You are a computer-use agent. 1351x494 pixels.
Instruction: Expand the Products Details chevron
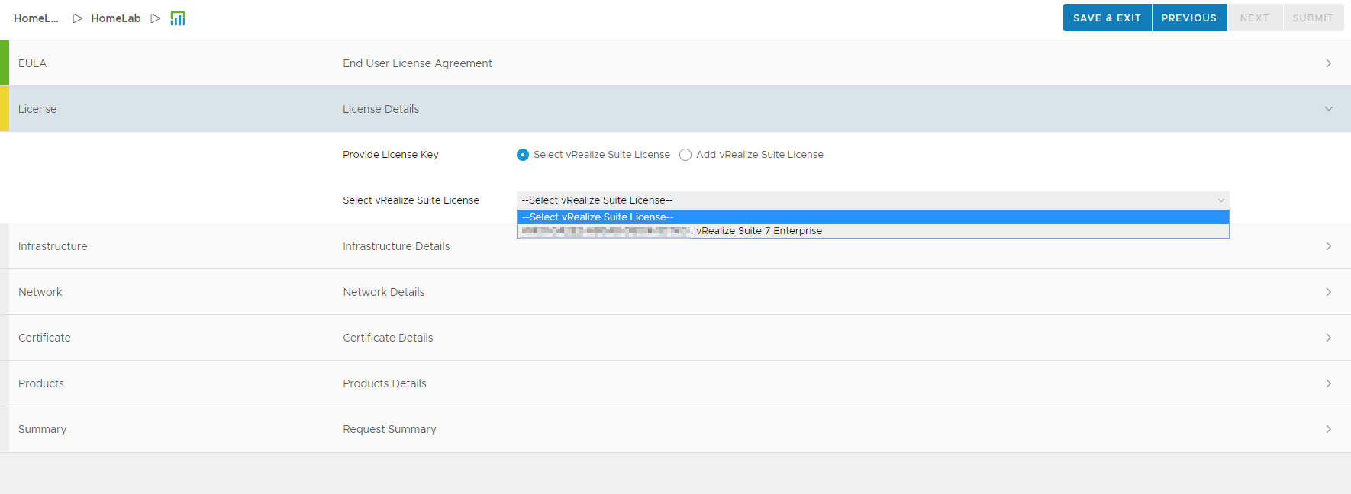click(x=1328, y=383)
